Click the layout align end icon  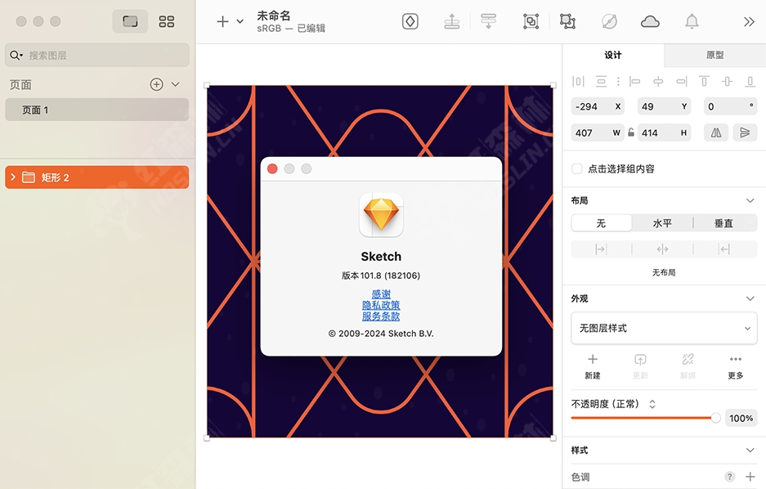click(x=724, y=249)
